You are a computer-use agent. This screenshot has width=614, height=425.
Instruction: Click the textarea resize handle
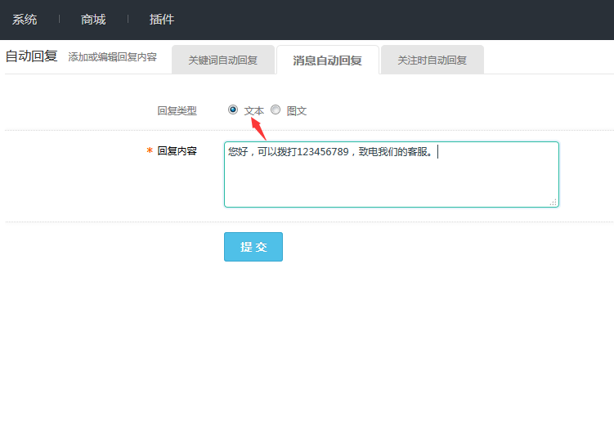click(553, 203)
